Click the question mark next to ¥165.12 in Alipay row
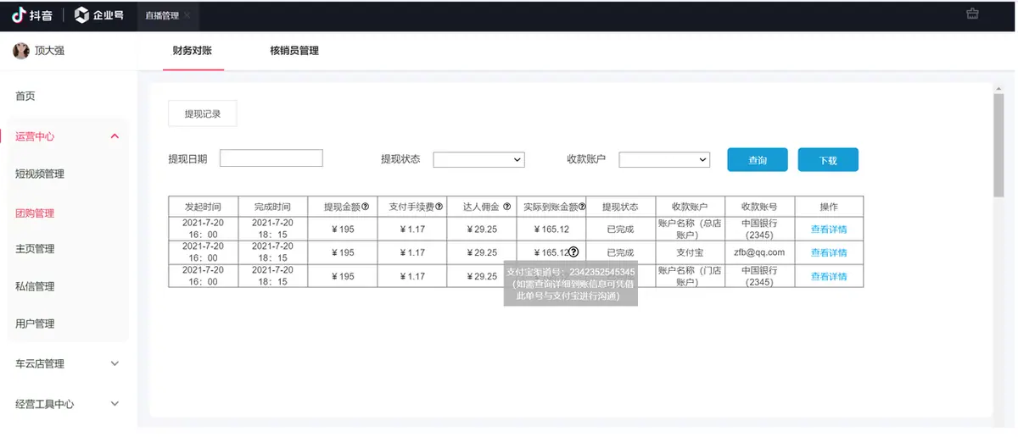 coord(573,252)
